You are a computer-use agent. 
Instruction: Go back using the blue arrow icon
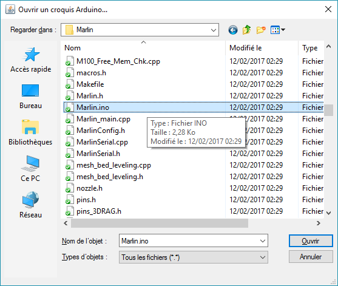(233, 30)
